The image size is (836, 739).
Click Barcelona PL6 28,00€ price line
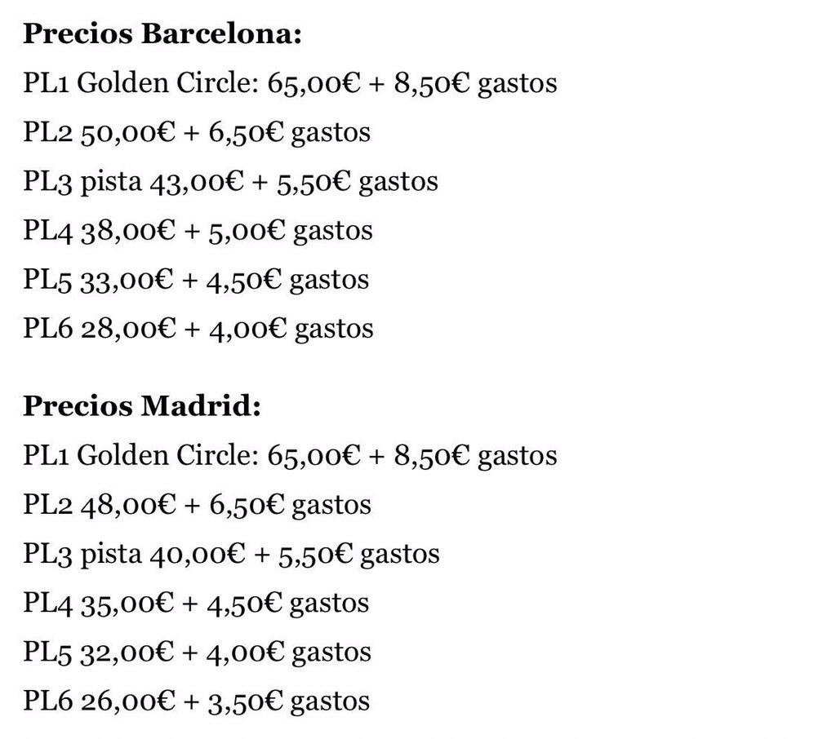coord(198,329)
